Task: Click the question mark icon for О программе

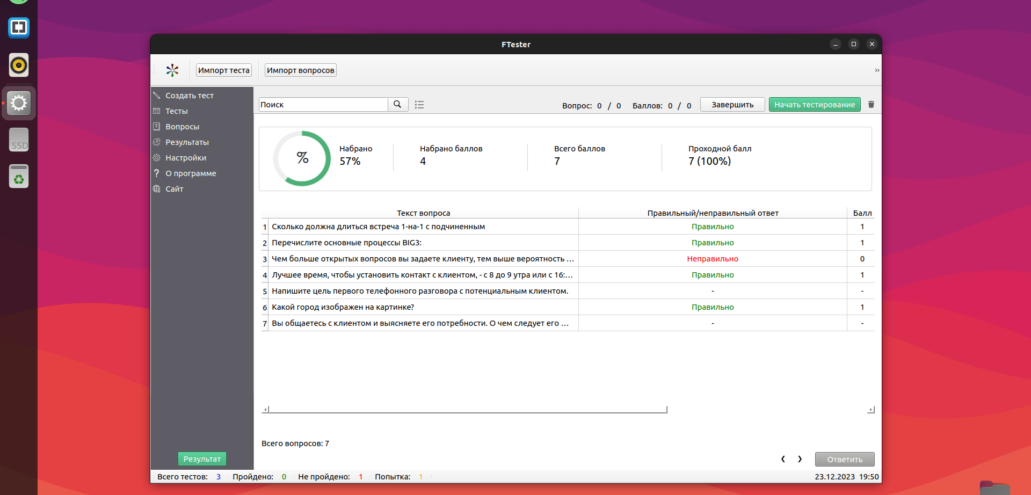Action: pos(157,173)
